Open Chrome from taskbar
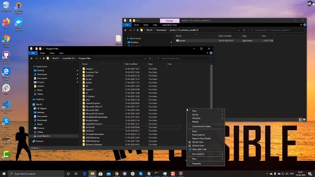This screenshot has height=177, width=315. (x=117, y=174)
